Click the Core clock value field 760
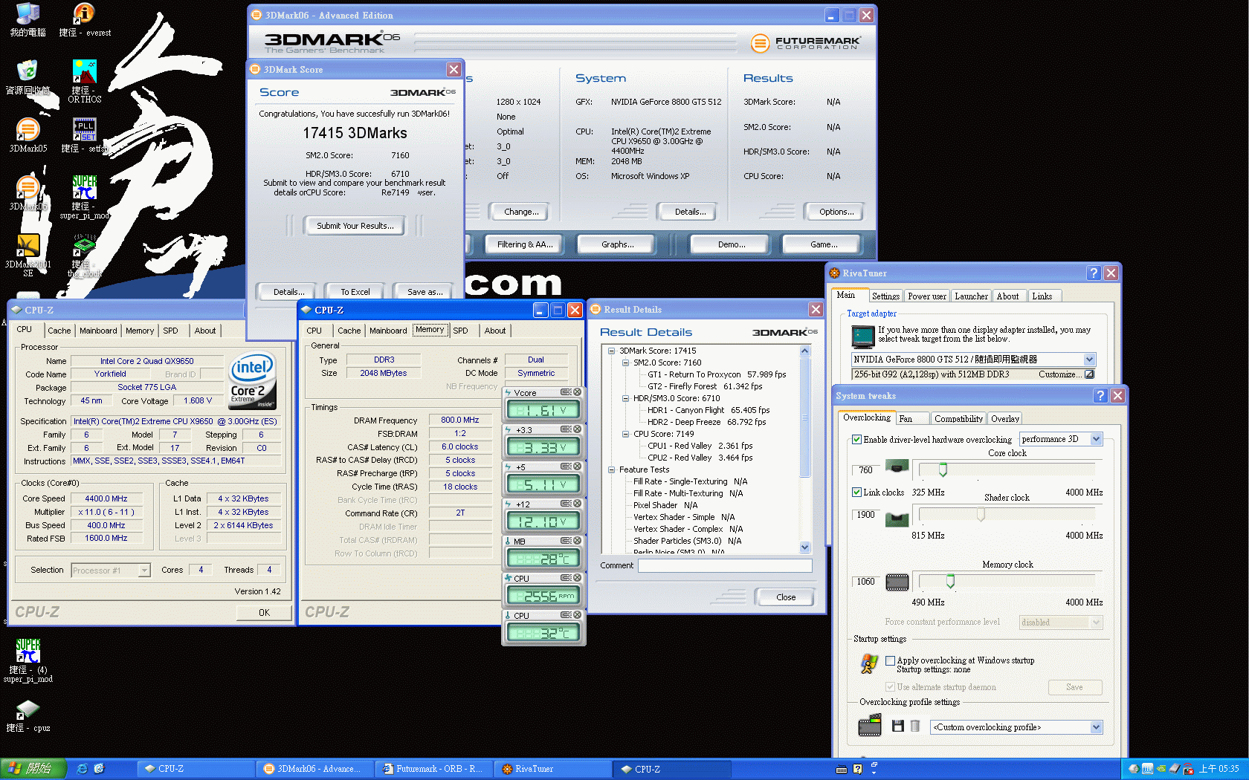The image size is (1249, 780). click(x=866, y=470)
